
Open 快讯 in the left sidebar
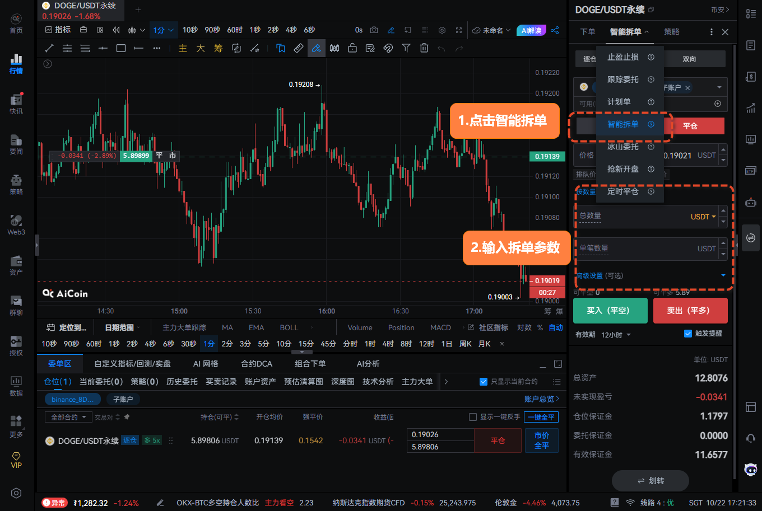point(16,104)
